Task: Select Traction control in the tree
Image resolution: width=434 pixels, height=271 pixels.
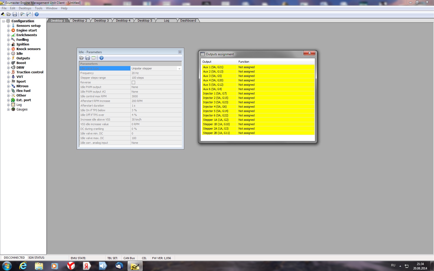Action: click(x=30, y=72)
